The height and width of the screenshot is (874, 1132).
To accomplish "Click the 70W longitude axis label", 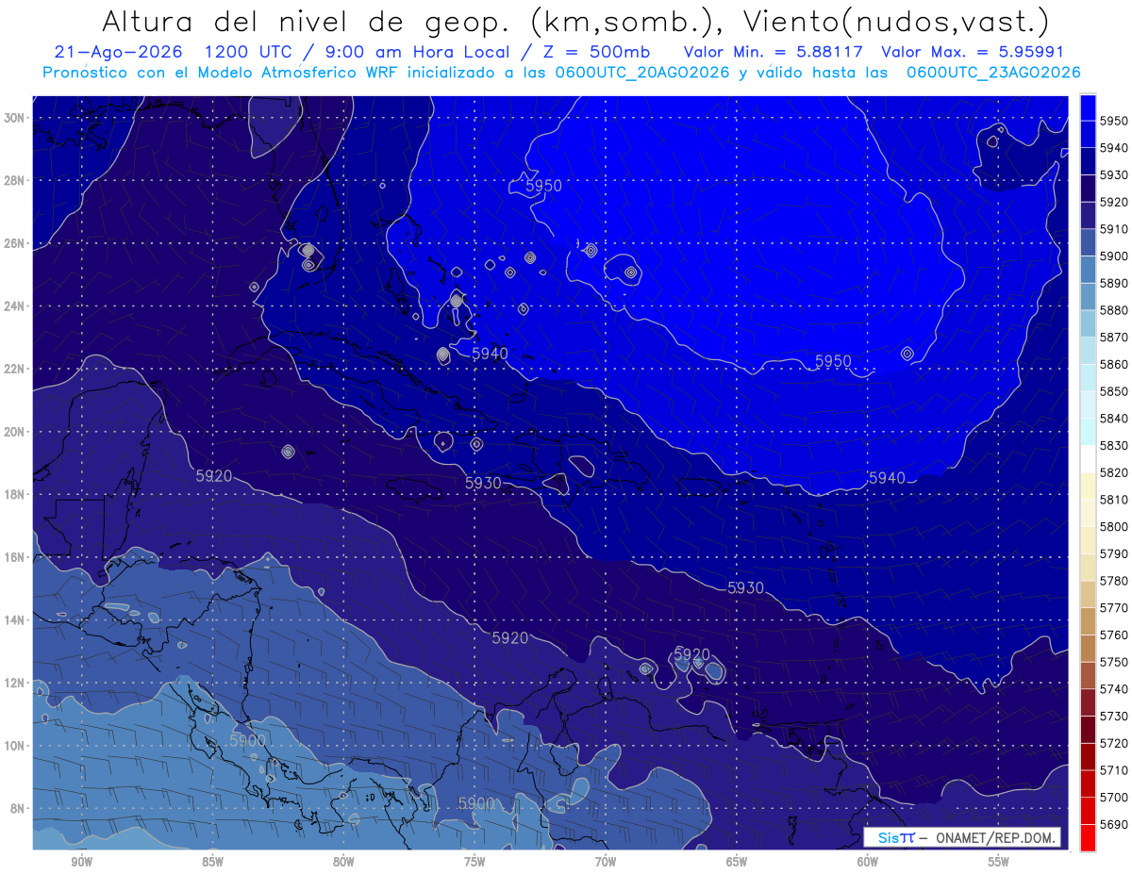I will click(x=606, y=863).
